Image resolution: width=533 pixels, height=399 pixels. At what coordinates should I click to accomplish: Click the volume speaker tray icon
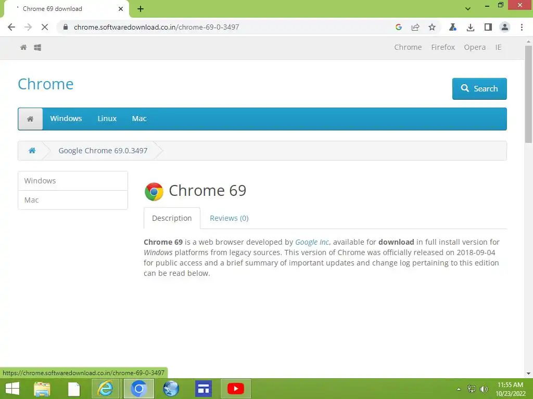pos(484,389)
